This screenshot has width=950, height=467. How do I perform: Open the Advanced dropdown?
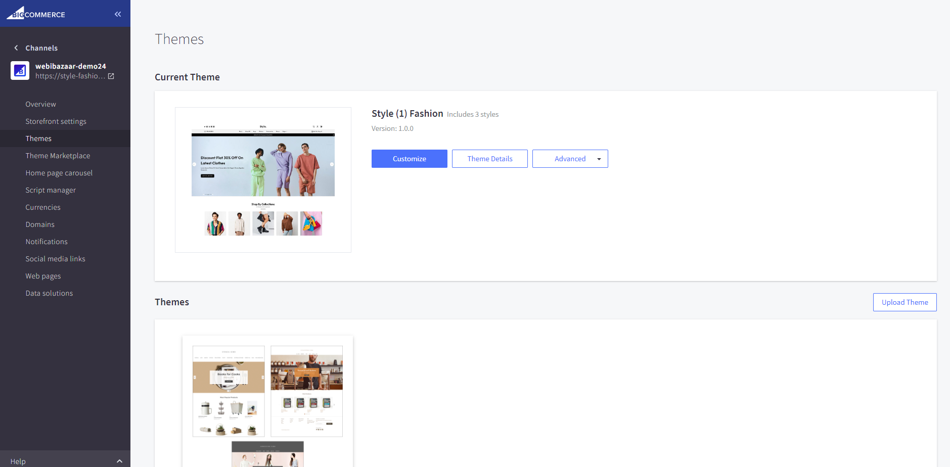tap(570, 159)
